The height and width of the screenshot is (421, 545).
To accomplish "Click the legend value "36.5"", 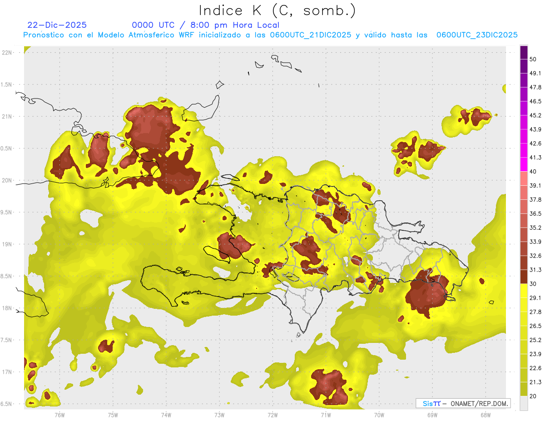I will (535, 213).
